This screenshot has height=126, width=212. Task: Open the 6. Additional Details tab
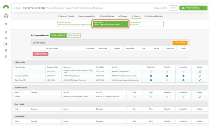[153, 16]
